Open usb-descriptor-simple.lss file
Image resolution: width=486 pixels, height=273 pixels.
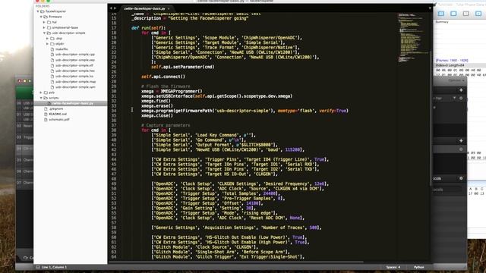pos(74,76)
